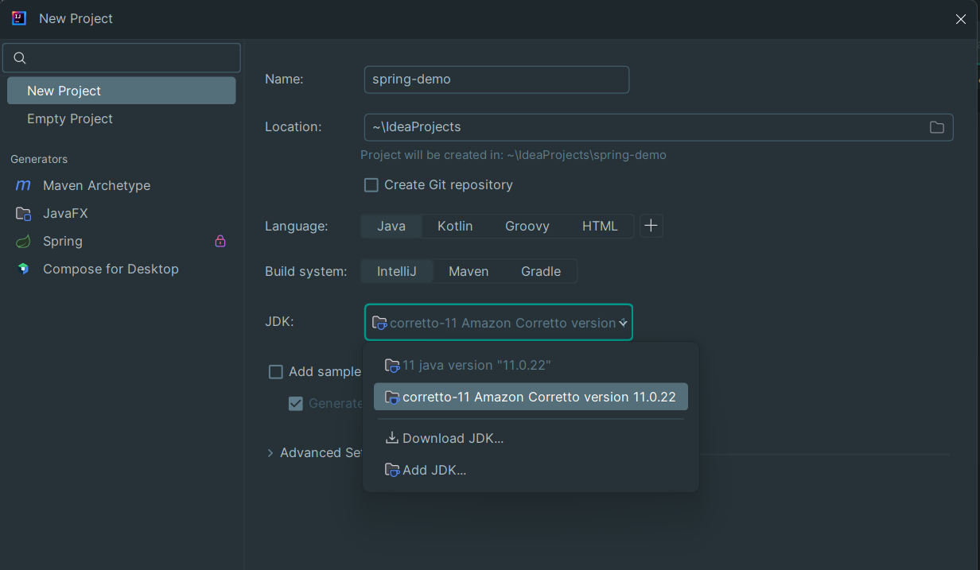Choose Add JDK... option
980x570 pixels.
point(531,470)
